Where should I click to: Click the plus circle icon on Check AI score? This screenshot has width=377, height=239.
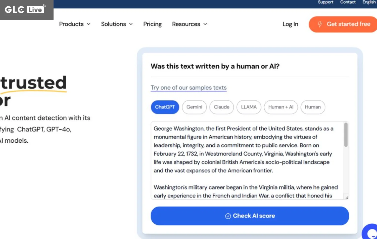pyautogui.click(x=228, y=216)
